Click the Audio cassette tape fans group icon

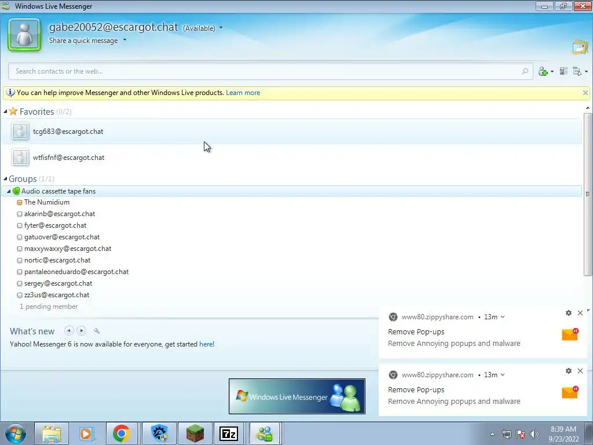point(16,191)
